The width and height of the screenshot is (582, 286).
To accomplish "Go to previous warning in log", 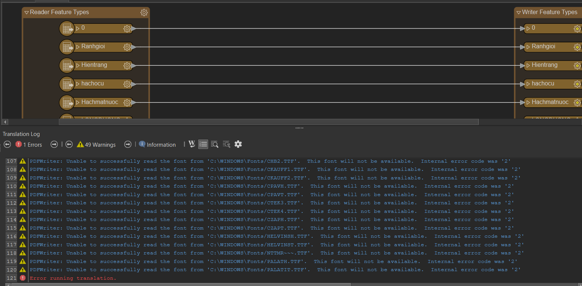I will (69, 144).
